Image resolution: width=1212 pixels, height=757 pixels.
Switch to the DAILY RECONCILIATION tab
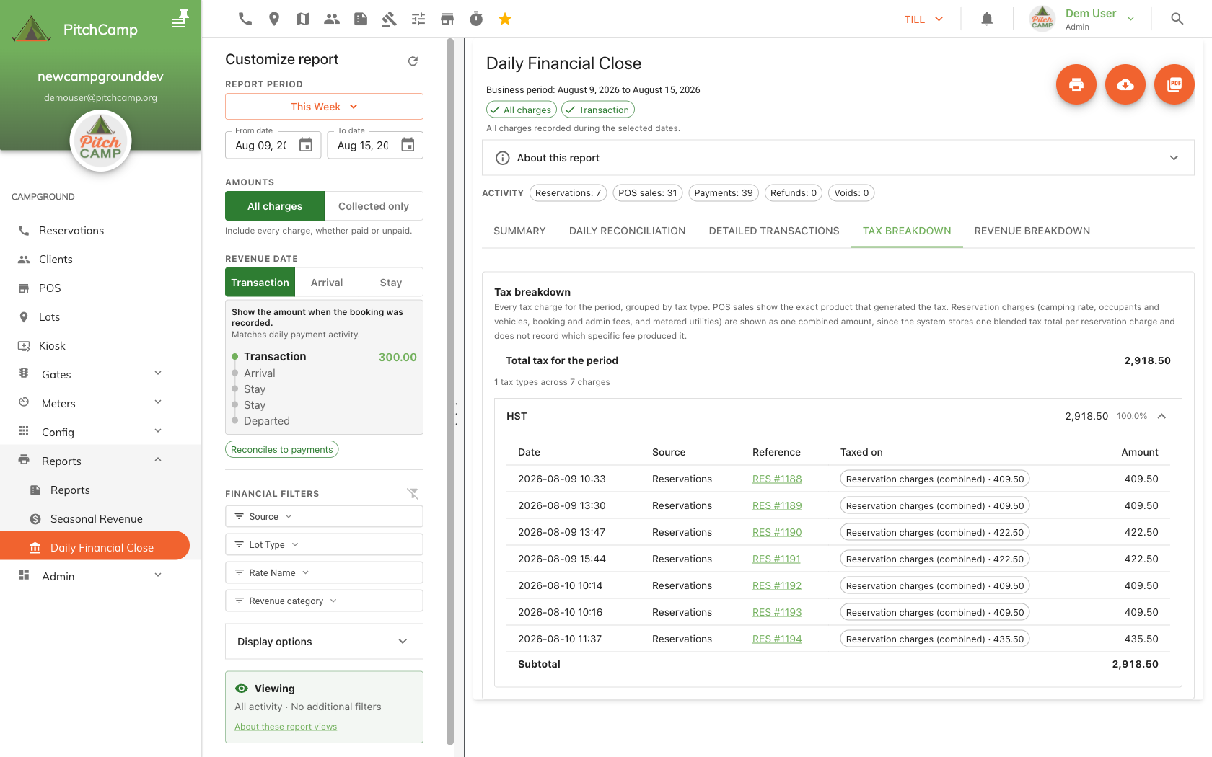pos(627,231)
